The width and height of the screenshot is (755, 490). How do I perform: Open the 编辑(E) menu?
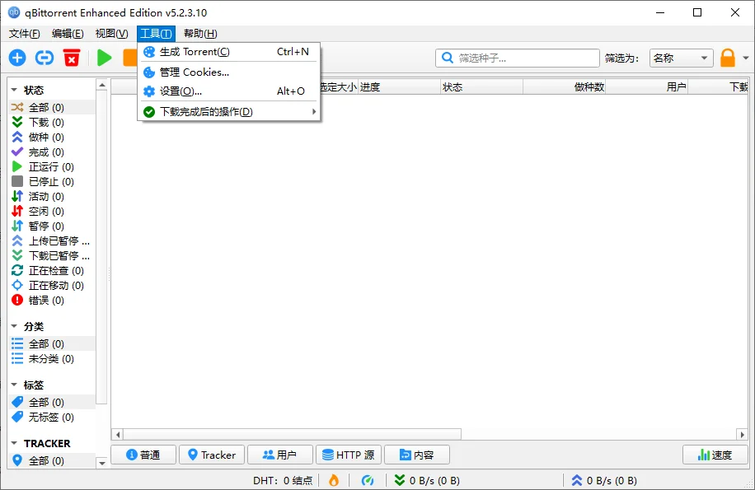68,34
